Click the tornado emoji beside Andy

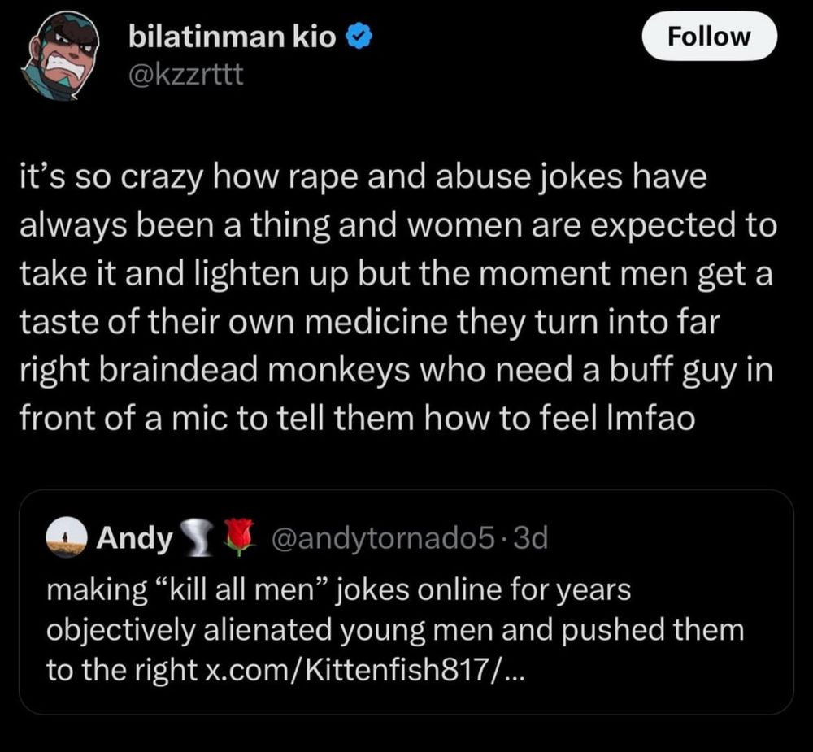pyautogui.click(x=199, y=538)
